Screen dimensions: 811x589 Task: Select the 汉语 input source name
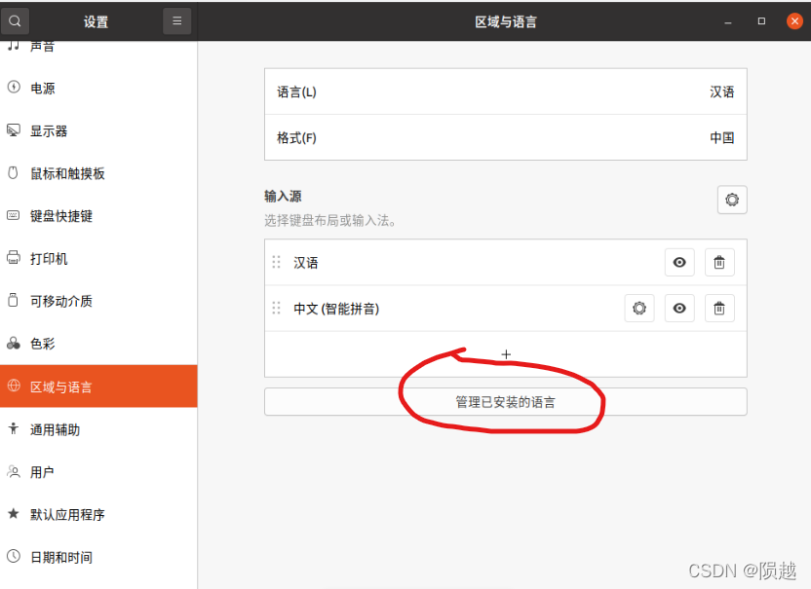tap(306, 263)
